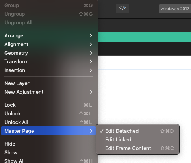Viewport: 191px width, 163px height.
Task: Choose Hide from the Layer menu
Action: pyautogui.click(x=48, y=144)
